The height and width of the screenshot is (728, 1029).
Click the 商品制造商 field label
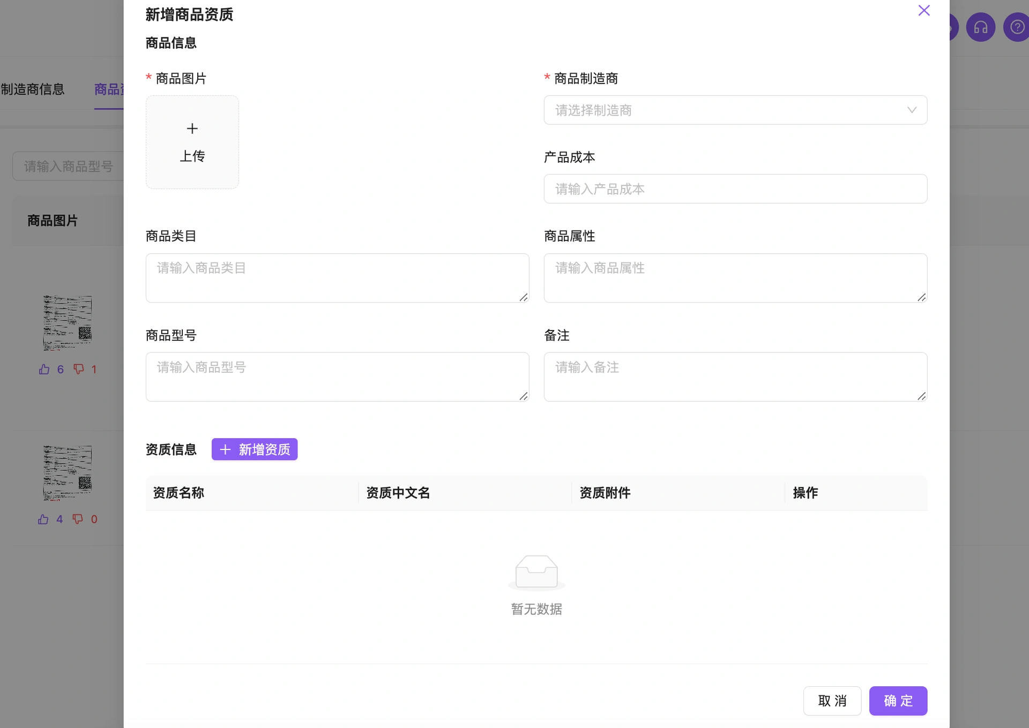click(586, 79)
